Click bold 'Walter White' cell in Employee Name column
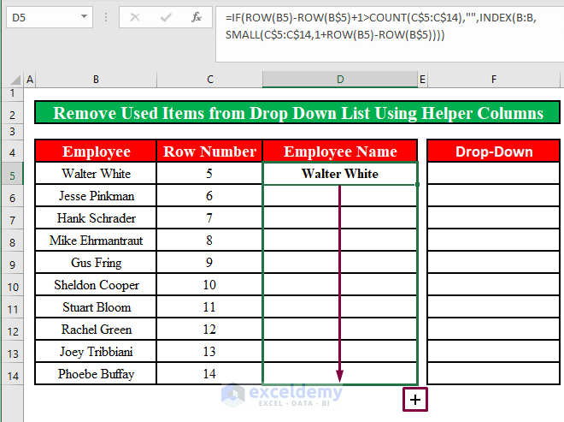This screenshot has width=564, height=422. [x=340, y=174]
